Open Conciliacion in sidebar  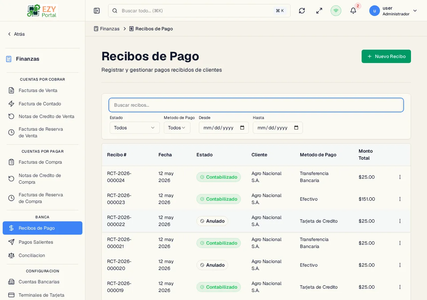42,255
